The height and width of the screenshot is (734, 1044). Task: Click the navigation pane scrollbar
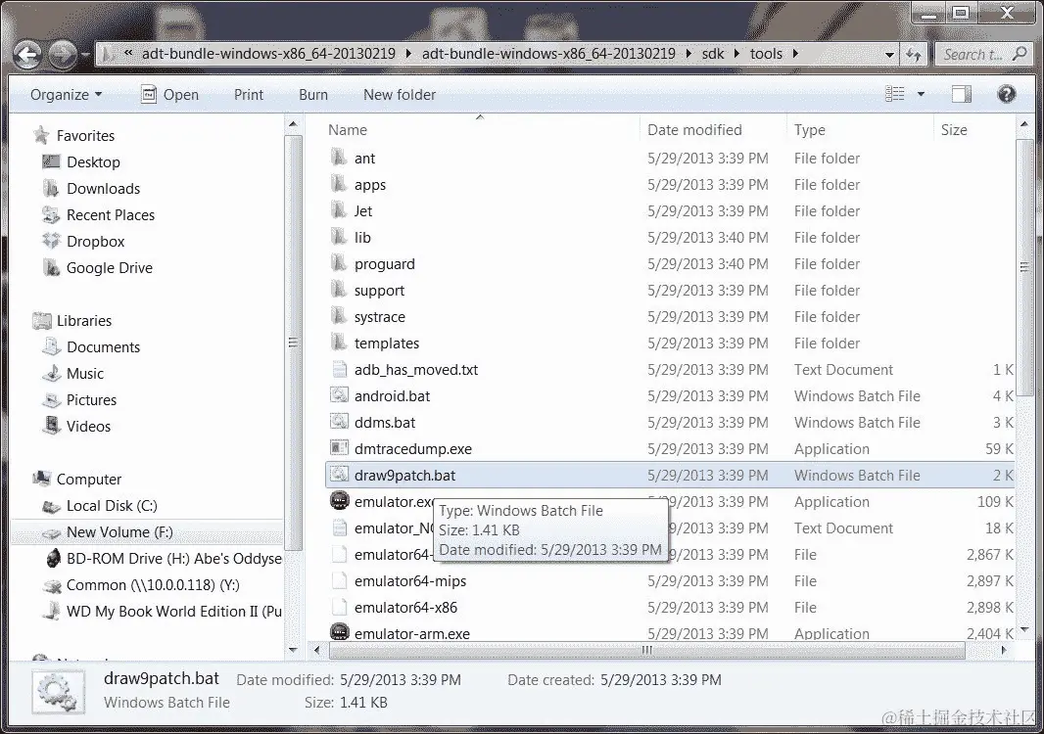pos(292,343)
